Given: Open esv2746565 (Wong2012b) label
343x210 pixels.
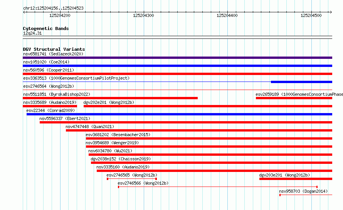Looking at the screenshot, I should (132, 175).
